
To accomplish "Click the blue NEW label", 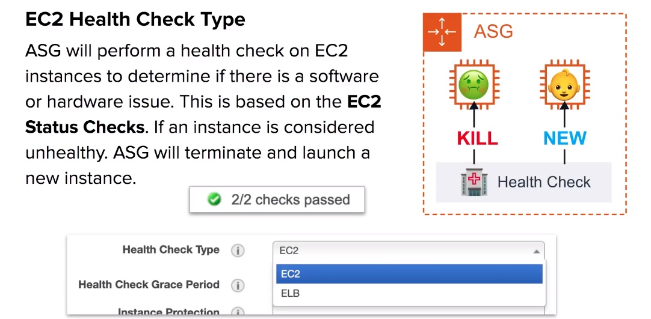I will click(564, 139).
